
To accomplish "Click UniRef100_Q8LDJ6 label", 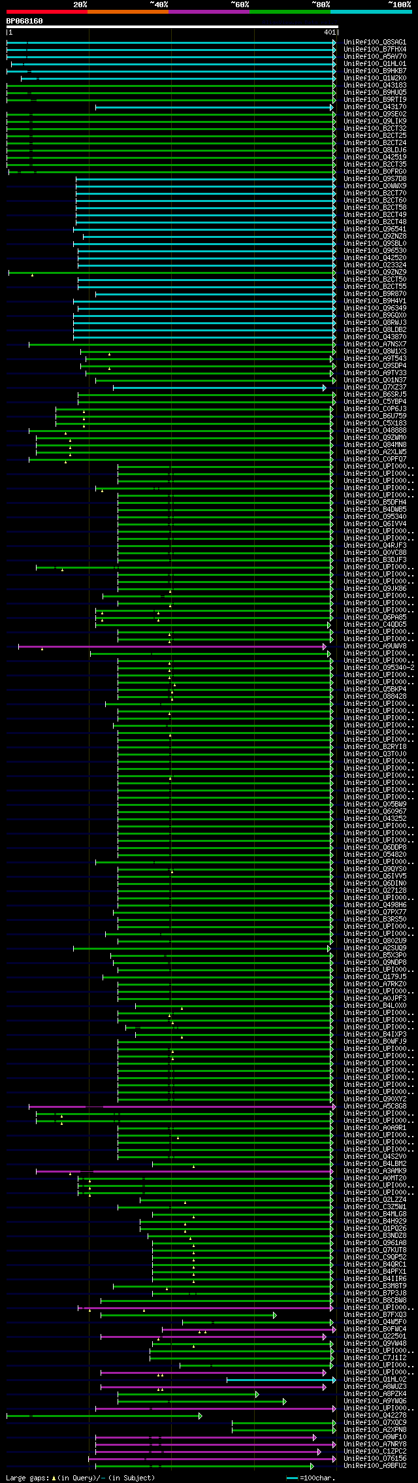I will [x=375, y=150].
